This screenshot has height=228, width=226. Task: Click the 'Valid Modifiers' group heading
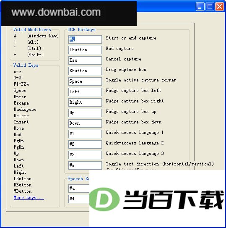click(x=32, y=30)
